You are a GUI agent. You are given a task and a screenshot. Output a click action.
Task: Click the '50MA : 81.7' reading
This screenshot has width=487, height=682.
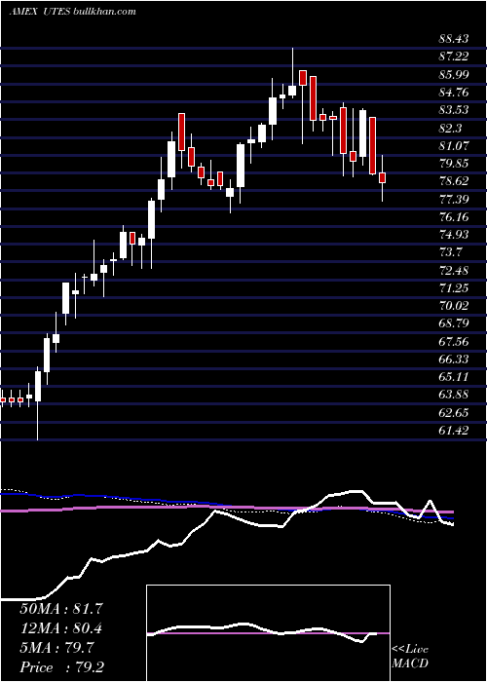[60, 609]
